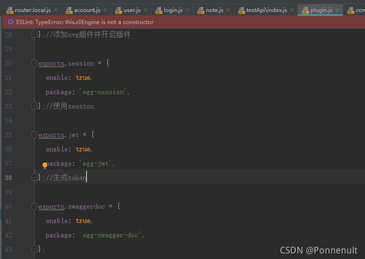Click fold end marker on line 33
The width and height of the screenshot is (365, 259).
(34, 106)
